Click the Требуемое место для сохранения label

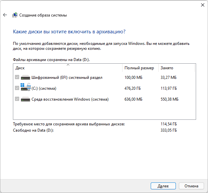(69, 124)
